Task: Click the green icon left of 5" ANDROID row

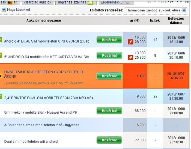Action: pyautogui.click(x=1, y=55)
